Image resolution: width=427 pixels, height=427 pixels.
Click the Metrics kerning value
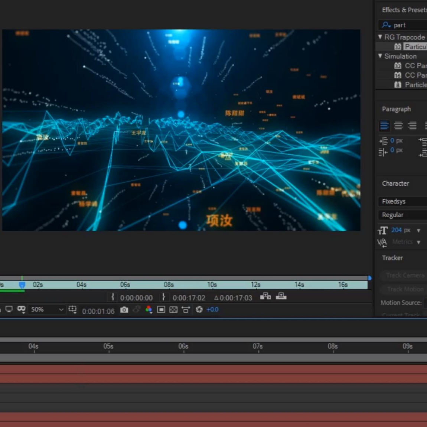click(x=402, y=242)
